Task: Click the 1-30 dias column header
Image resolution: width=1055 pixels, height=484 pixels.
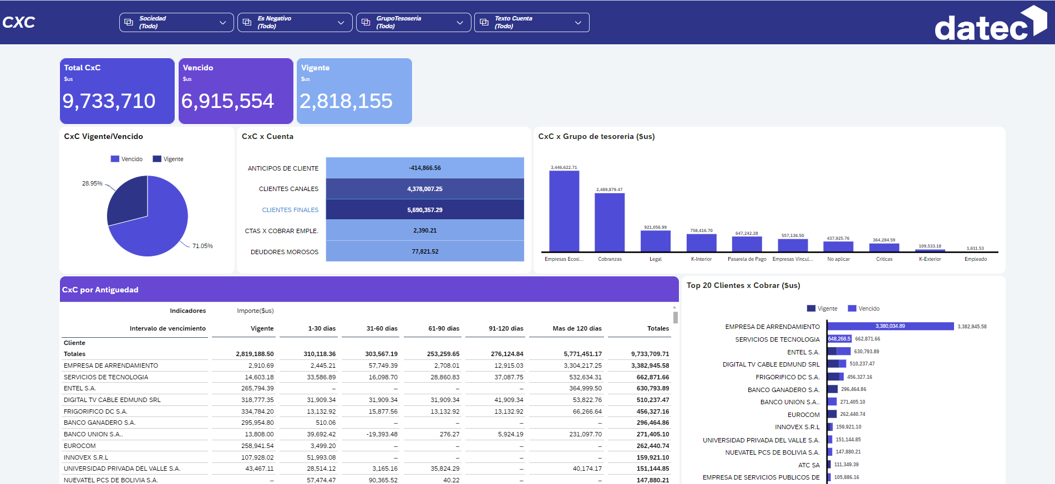Action: pyautogui.click(x=322, y=328)
